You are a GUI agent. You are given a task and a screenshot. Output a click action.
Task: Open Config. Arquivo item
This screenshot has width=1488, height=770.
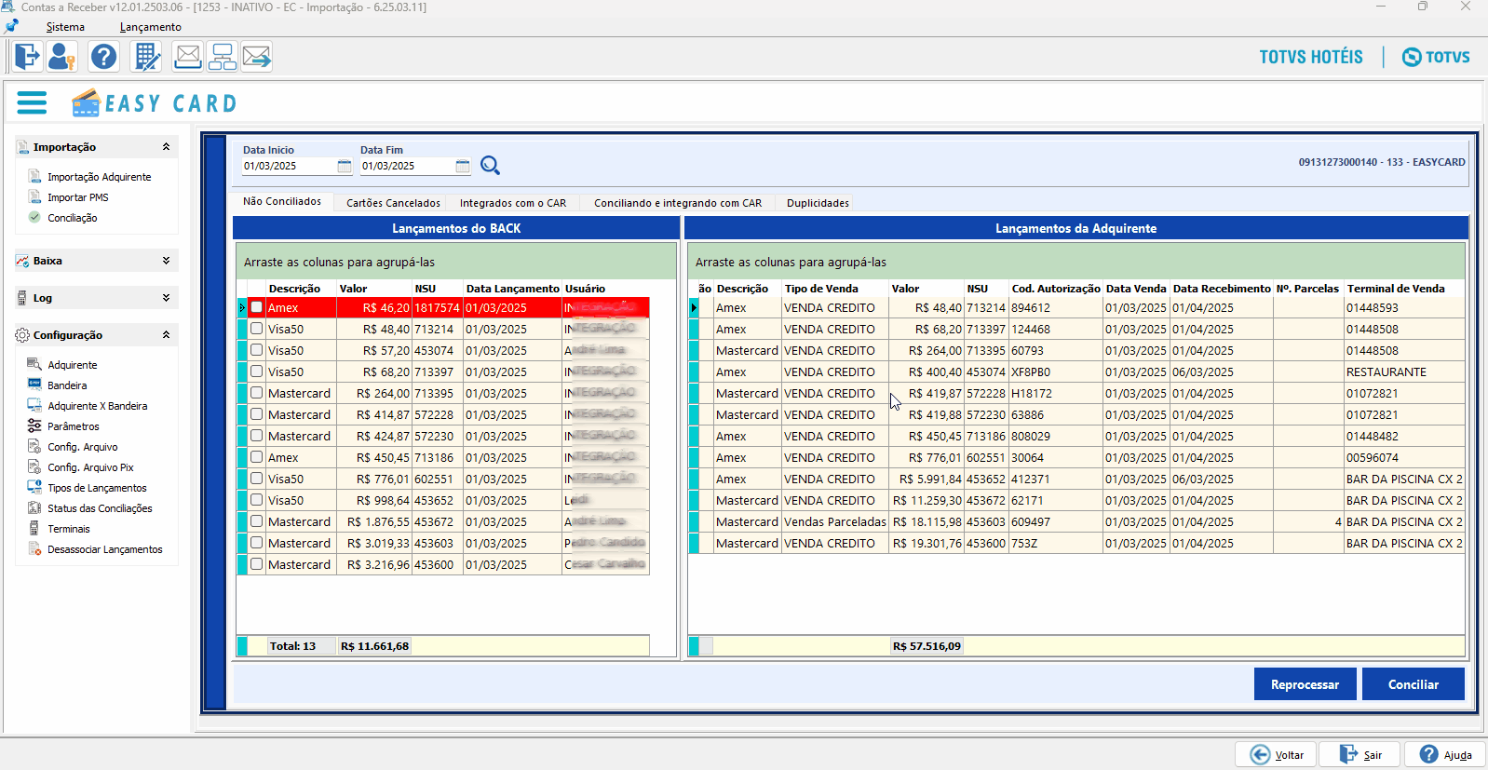coord(83,447)
